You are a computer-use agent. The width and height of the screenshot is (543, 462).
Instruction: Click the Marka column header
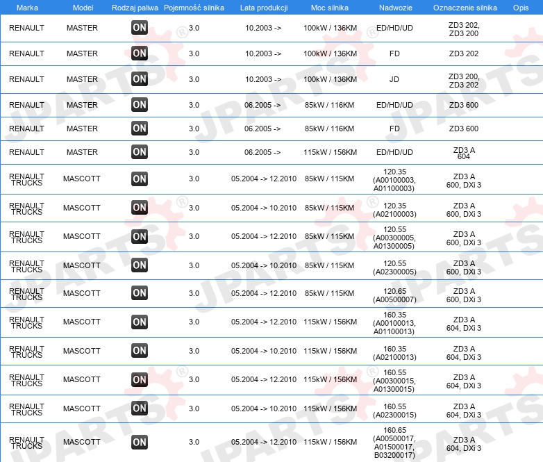click(27, 8)
